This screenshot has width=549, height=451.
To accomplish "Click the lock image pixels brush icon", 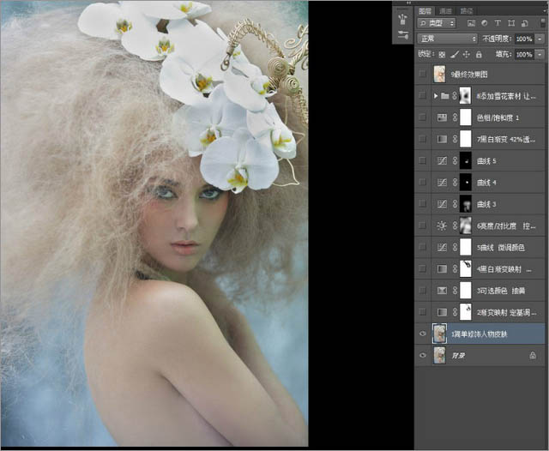I will 454,53.
